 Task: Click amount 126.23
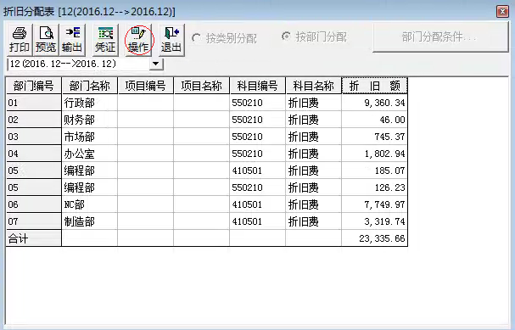[375, 187]
